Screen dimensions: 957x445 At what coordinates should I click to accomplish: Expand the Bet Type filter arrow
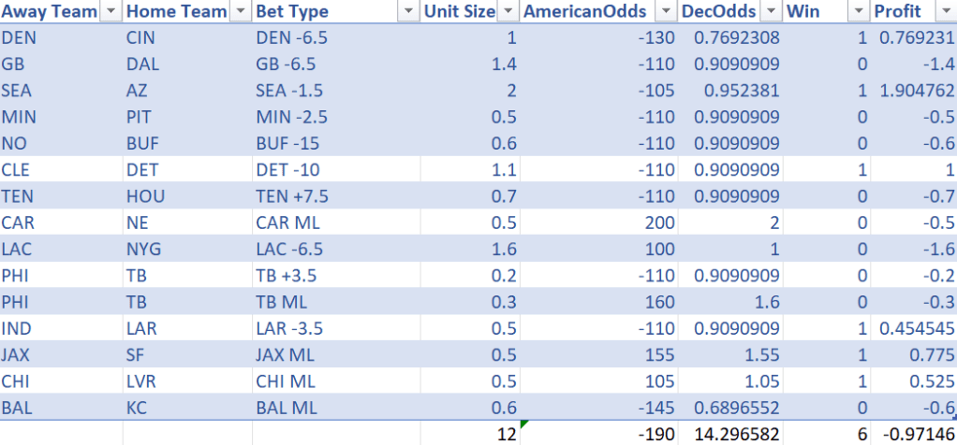tap(407, 11)
